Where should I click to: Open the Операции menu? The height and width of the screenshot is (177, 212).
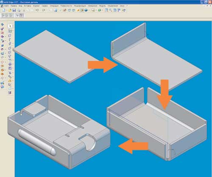54,6
